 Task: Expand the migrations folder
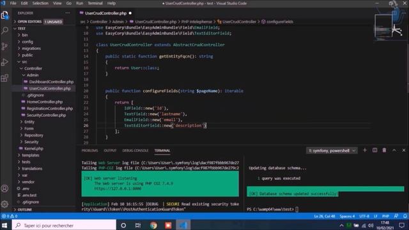click(31, 49)
